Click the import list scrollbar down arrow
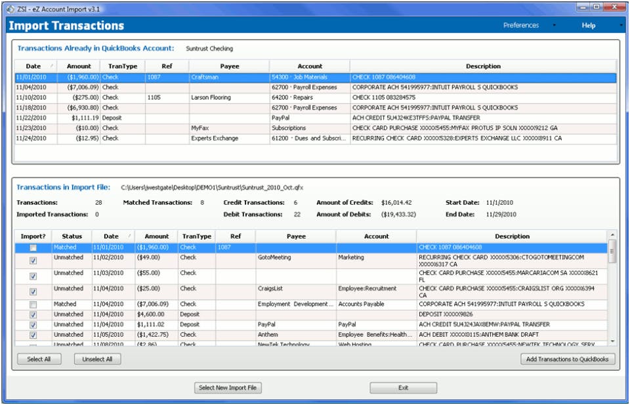Screen dimensions: 630x405 613,341
